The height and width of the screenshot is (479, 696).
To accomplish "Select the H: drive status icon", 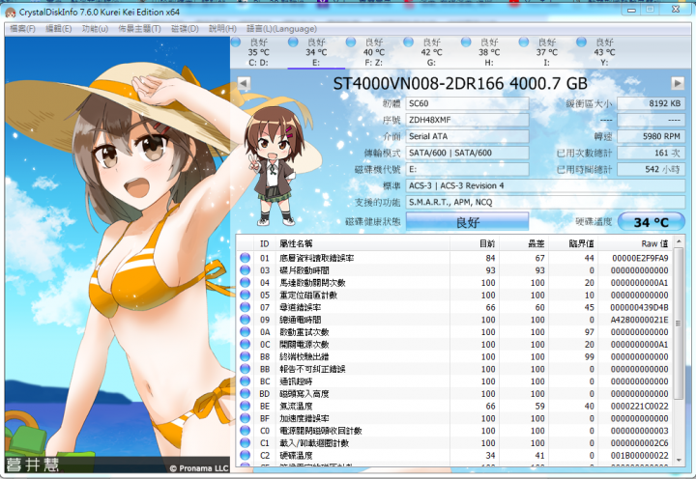I will [x=466, y=42].
